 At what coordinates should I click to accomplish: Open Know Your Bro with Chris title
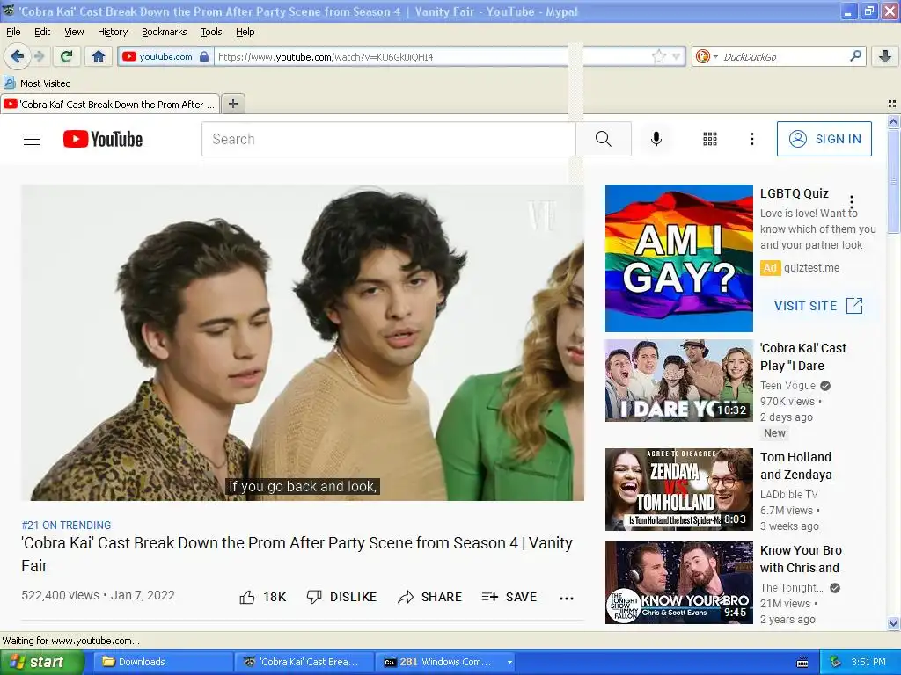(x=801, y=559)
